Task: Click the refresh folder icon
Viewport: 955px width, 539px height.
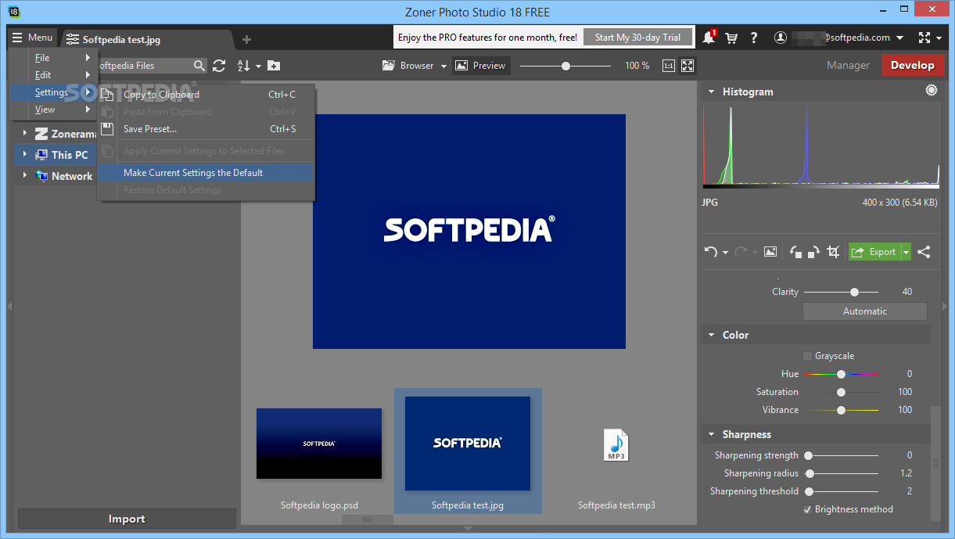Action: 219,66
